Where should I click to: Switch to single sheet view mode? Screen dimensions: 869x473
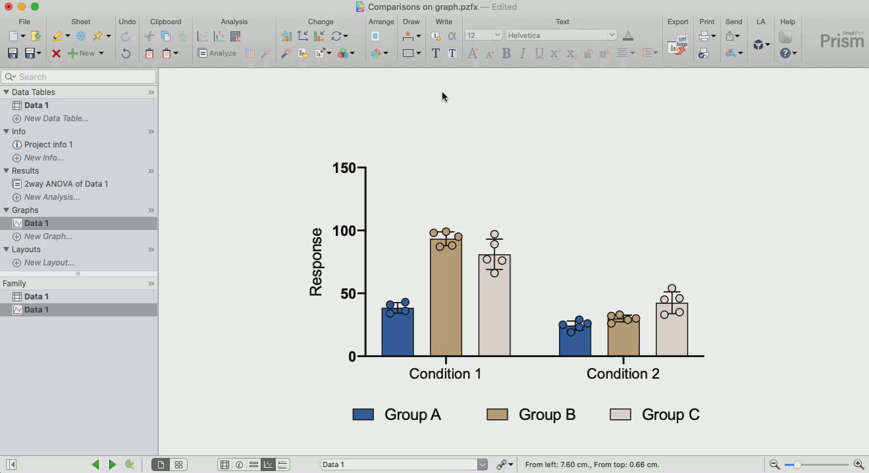[161, 464]
